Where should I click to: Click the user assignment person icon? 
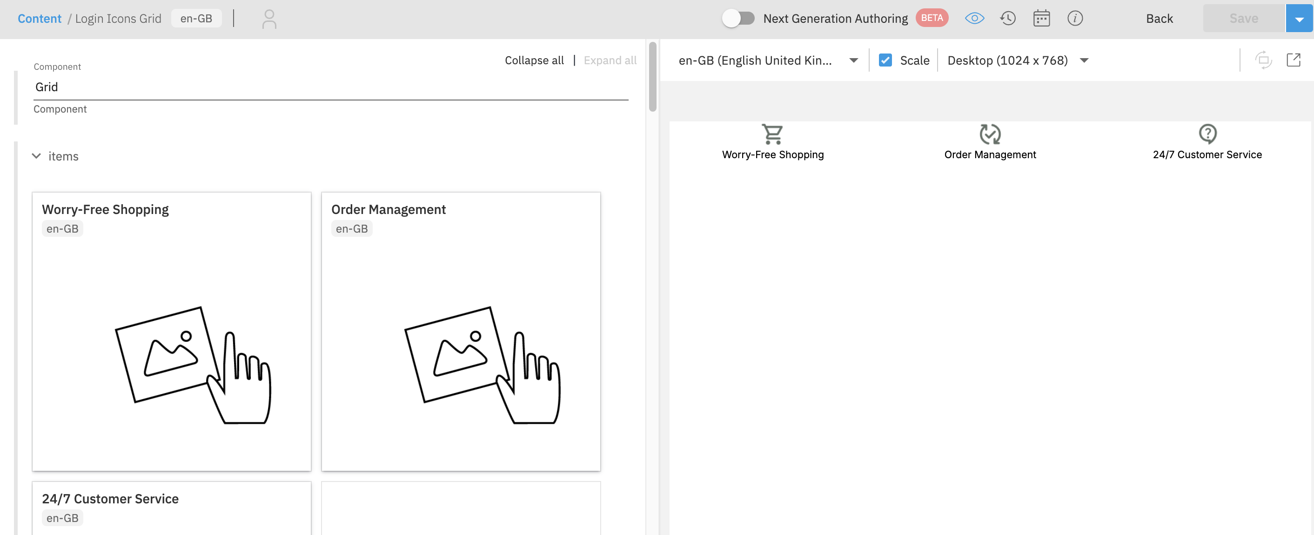pyautogui.click(x=269, y=19)
